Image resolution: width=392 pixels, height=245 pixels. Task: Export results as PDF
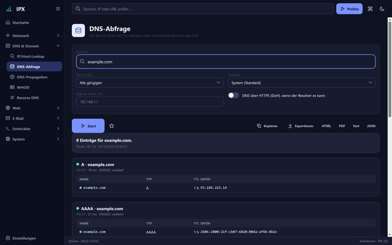coord(342,126)
